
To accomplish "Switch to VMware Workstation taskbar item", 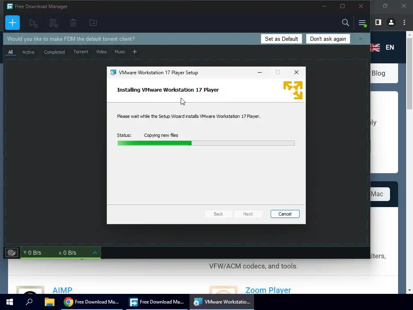I will 222,302.
